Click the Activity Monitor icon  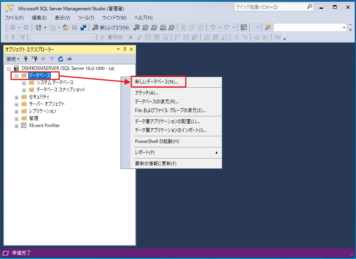(x=244, y=27)
